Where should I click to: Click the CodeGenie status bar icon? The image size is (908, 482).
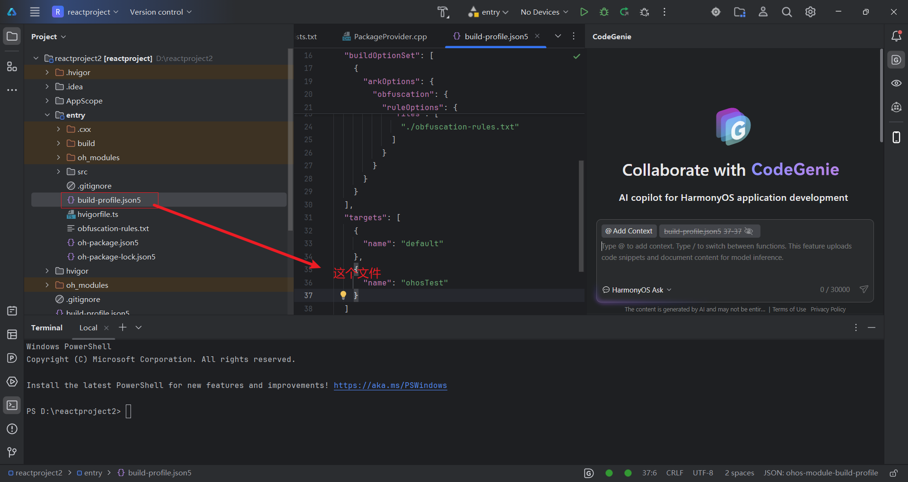pyautogui.click(x=589, y=473)
